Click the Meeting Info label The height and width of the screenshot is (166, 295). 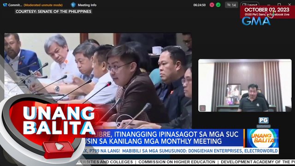87,5
